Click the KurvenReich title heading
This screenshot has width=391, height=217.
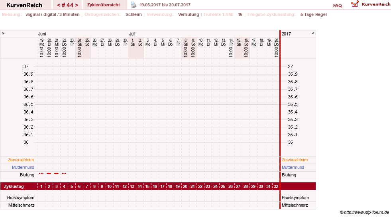click(24, 5)
